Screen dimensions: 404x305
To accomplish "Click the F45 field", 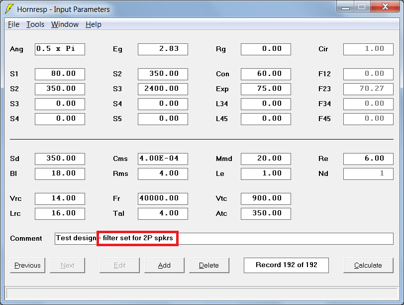I will [x=369, y=119].
